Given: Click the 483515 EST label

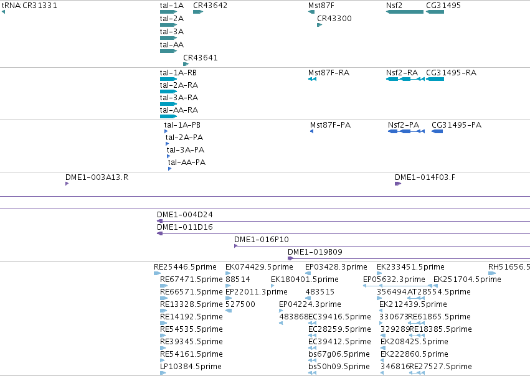Looking at the screenshot, I should click(x=319, y=292).
